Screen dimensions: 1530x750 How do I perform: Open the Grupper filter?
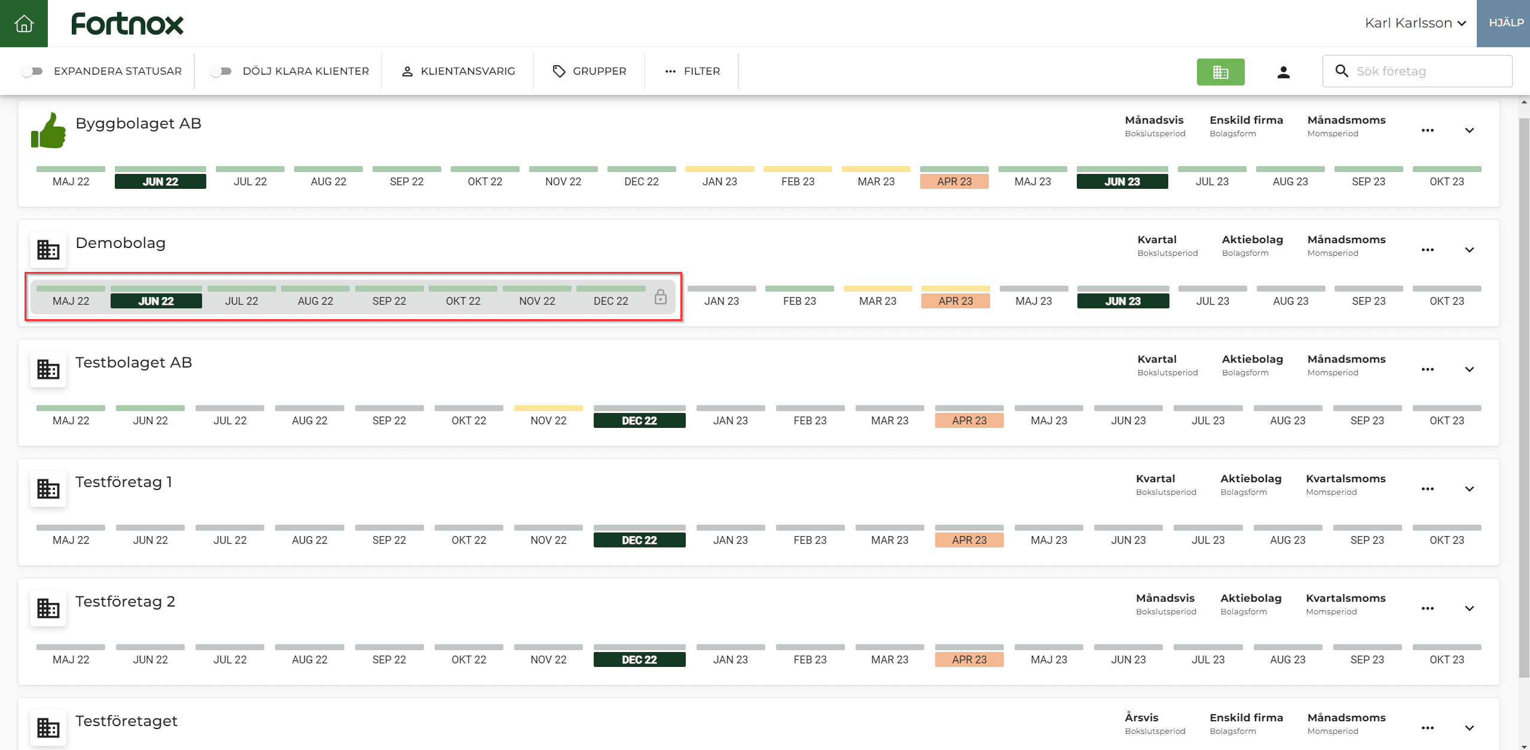click(x=590, y=71)
